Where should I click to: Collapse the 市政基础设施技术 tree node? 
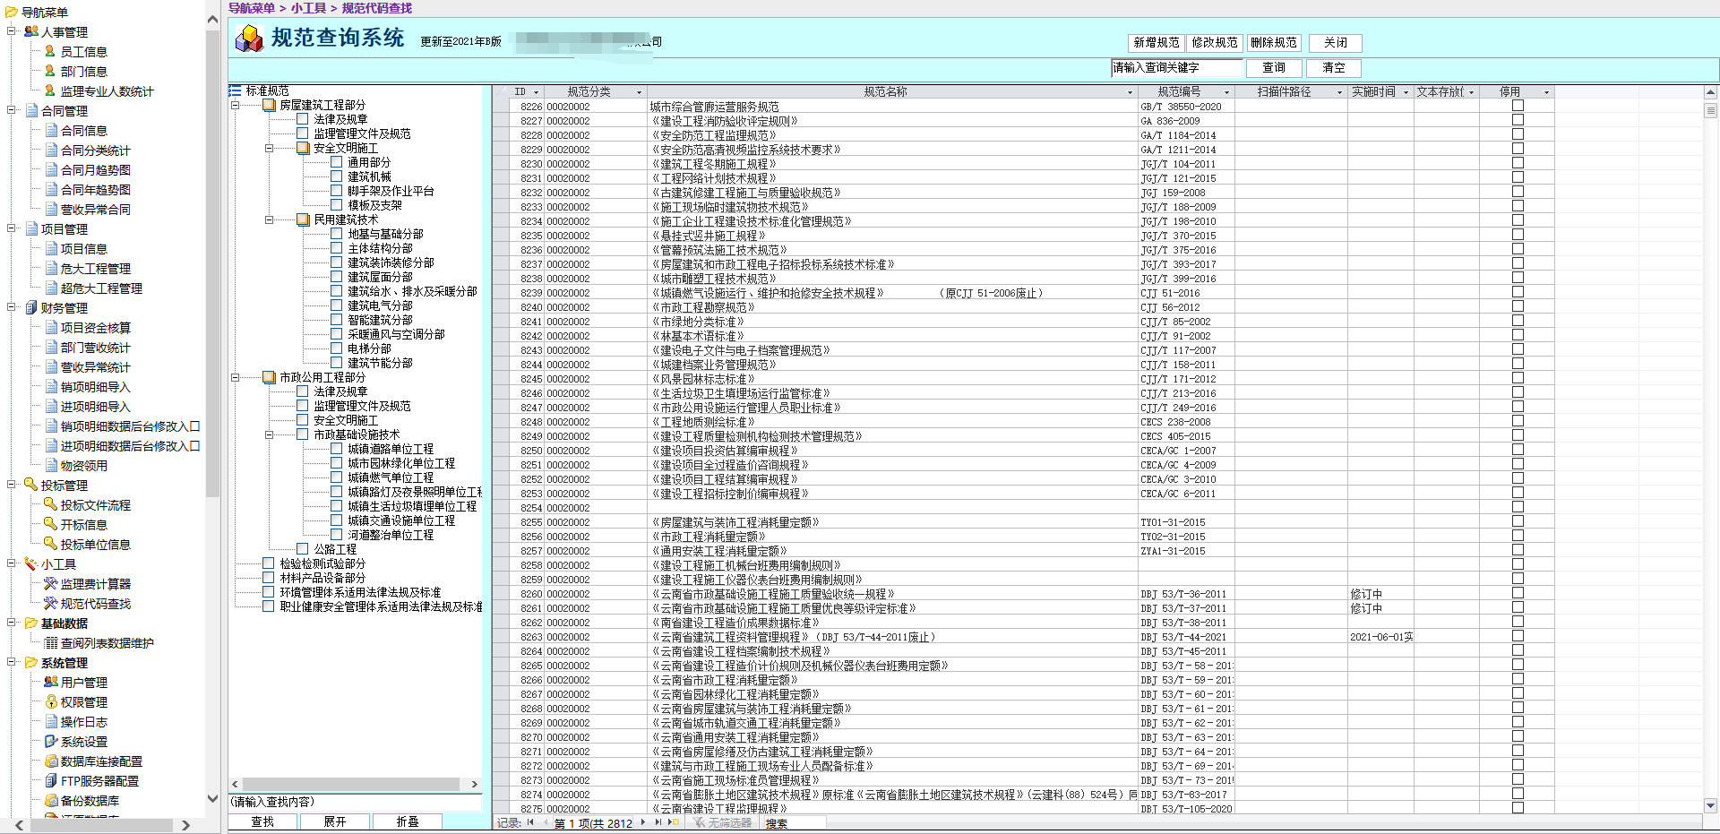click(269, 434)
